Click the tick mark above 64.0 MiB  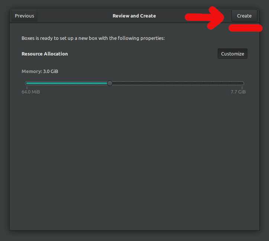coord(27,88)
